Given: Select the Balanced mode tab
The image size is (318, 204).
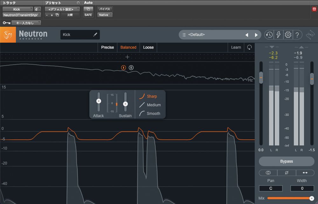Looking at the screenshot, I should [128, 47].
